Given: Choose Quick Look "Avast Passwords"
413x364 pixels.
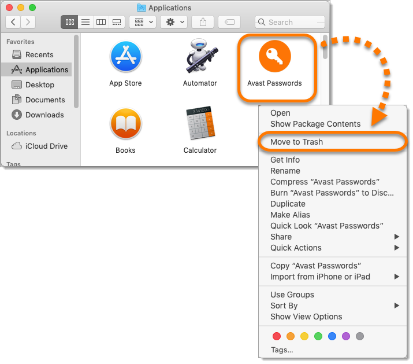Looking at the screenshot, I should 333,226.
